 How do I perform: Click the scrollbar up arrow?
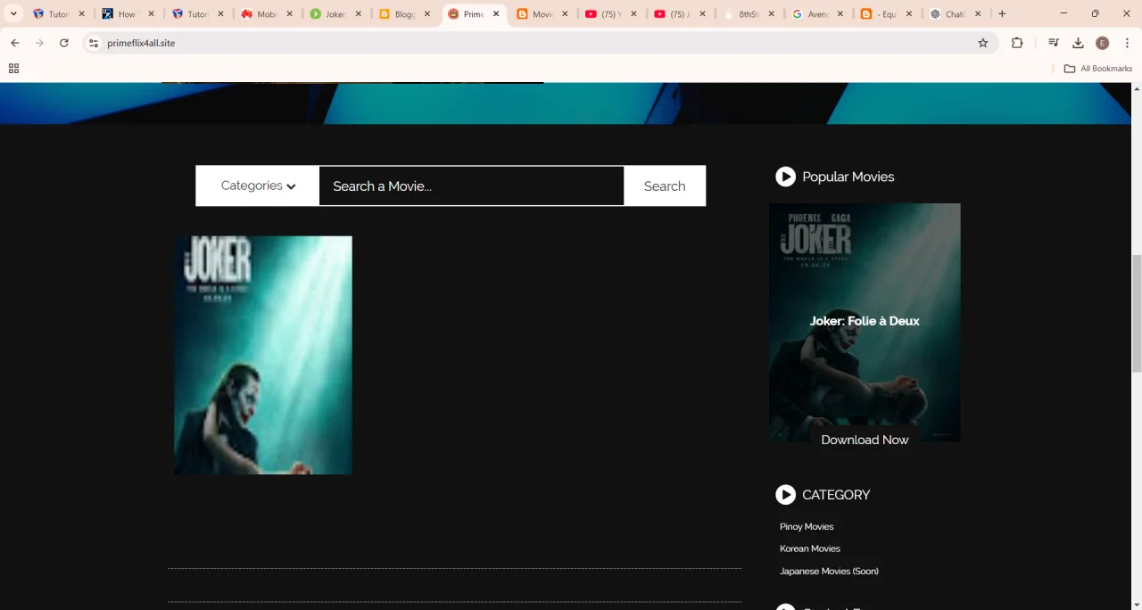click(1137, 88)
